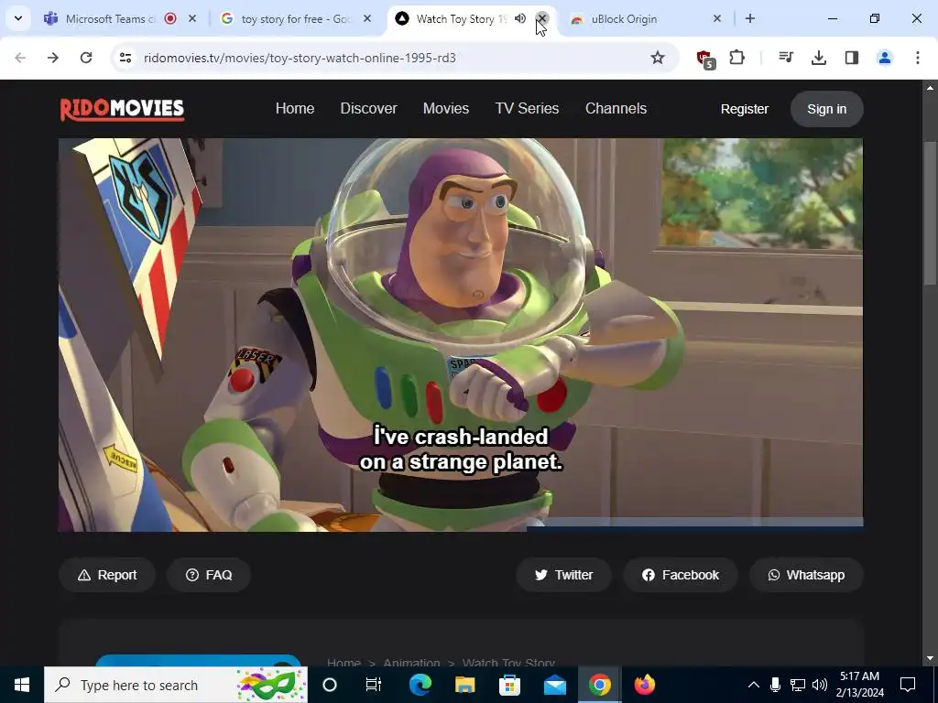Open TV Series in the site navigation
The width and height of the screenshot is (938, 703).
click(x=527, y=108)
